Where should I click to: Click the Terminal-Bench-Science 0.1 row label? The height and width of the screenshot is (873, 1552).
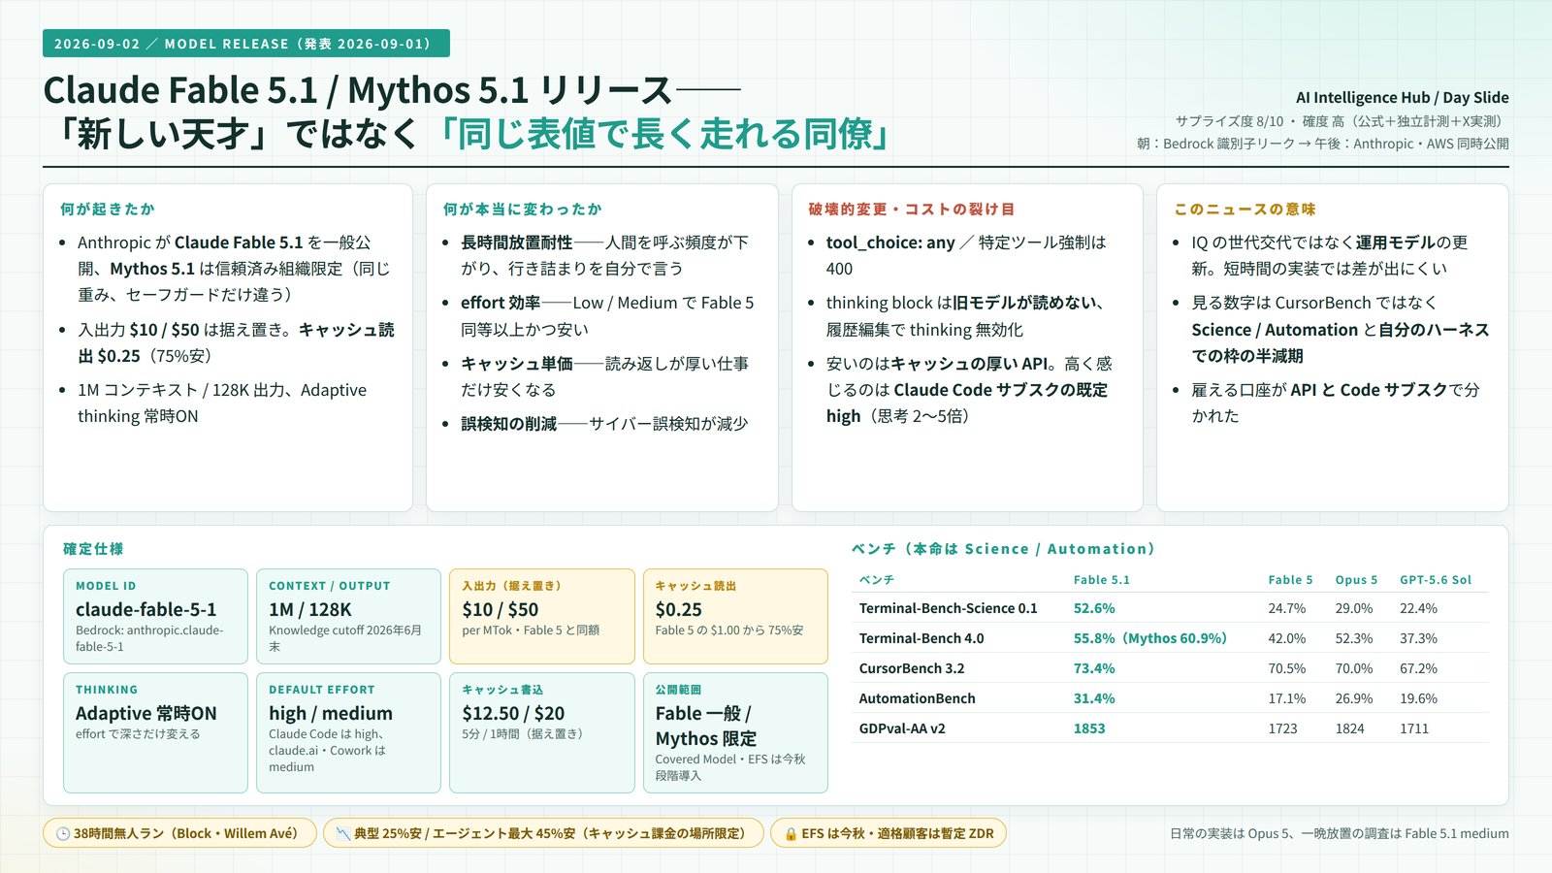(x=948, y=608)
